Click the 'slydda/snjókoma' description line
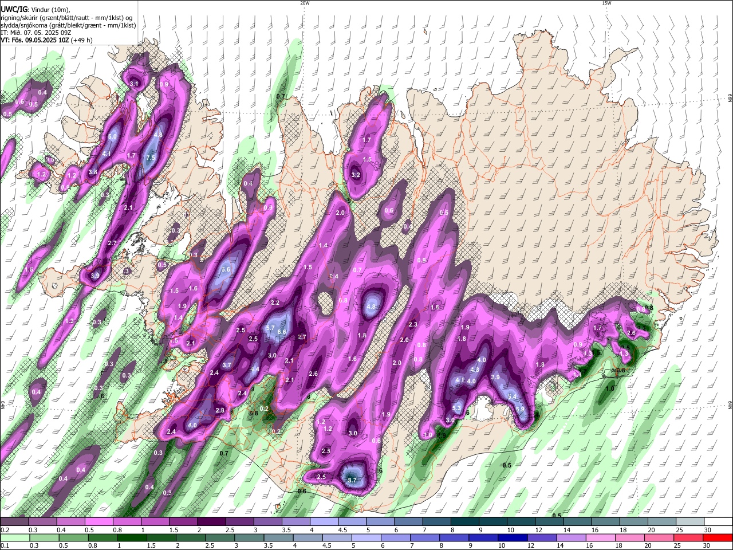Image resolution: width=733 pixels, height=550 pixels. pyautogui.click(x=68, y=25)
